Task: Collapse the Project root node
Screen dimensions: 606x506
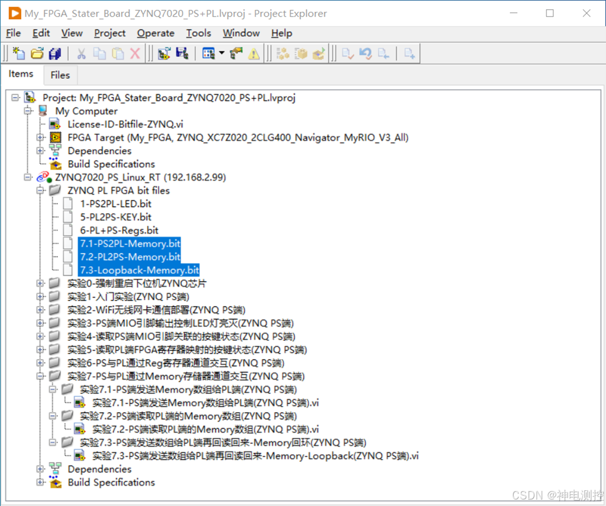Action: click(x=15, y=97)
